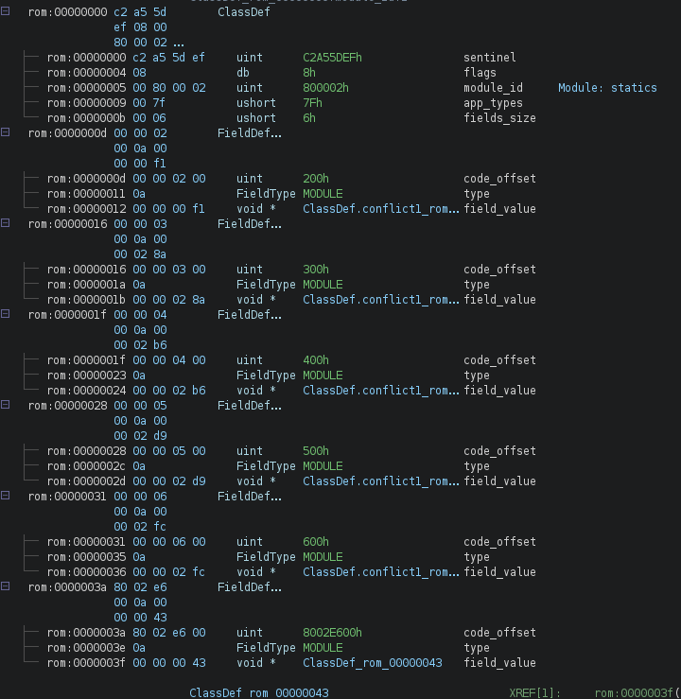Collapse the FieldDef at rom:0000000d
This screenshot has height=699, width=681.
7,133
